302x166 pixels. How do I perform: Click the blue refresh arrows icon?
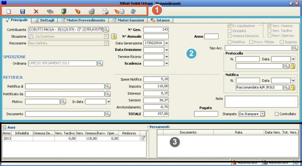click(x=133, y=12)
